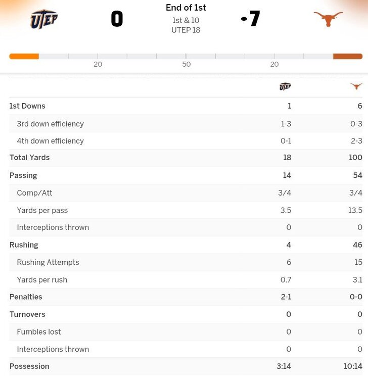Image resolution: width=368 pixels, height=379 pixels.
Task: Click the Texas Longhorns logo in the scoreboard header
Action: click(328, 19)
